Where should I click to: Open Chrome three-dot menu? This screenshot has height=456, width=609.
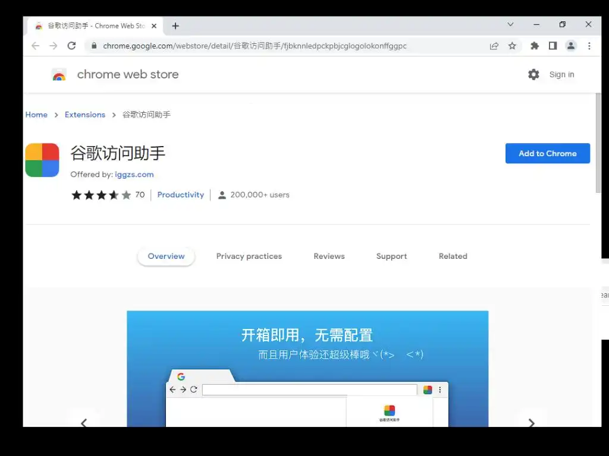[589, 46]
